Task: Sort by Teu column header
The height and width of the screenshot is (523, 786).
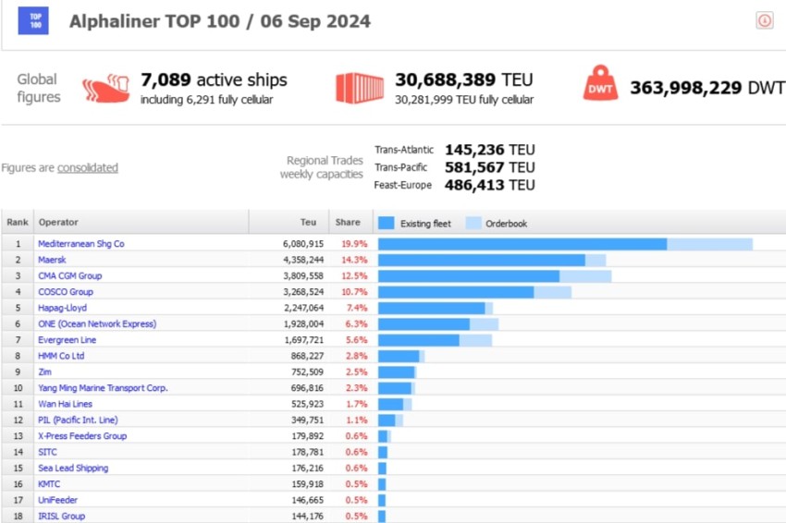Action: click(x=308, y=223)
